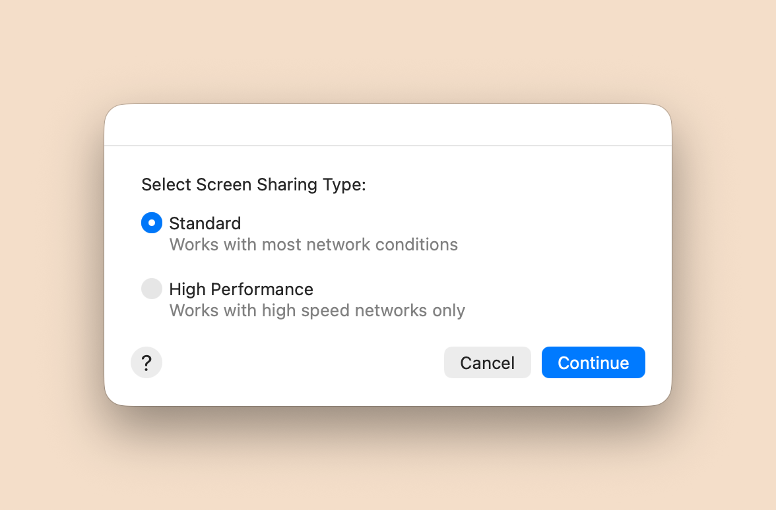Show help for screen sharing types
The width and height of the screenshot is (776, 510).
click(x=146, y=362)
